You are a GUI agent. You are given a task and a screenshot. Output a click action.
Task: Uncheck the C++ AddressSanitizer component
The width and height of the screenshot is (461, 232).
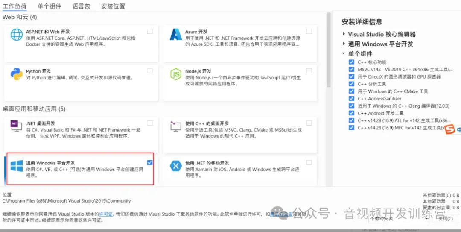351,98
